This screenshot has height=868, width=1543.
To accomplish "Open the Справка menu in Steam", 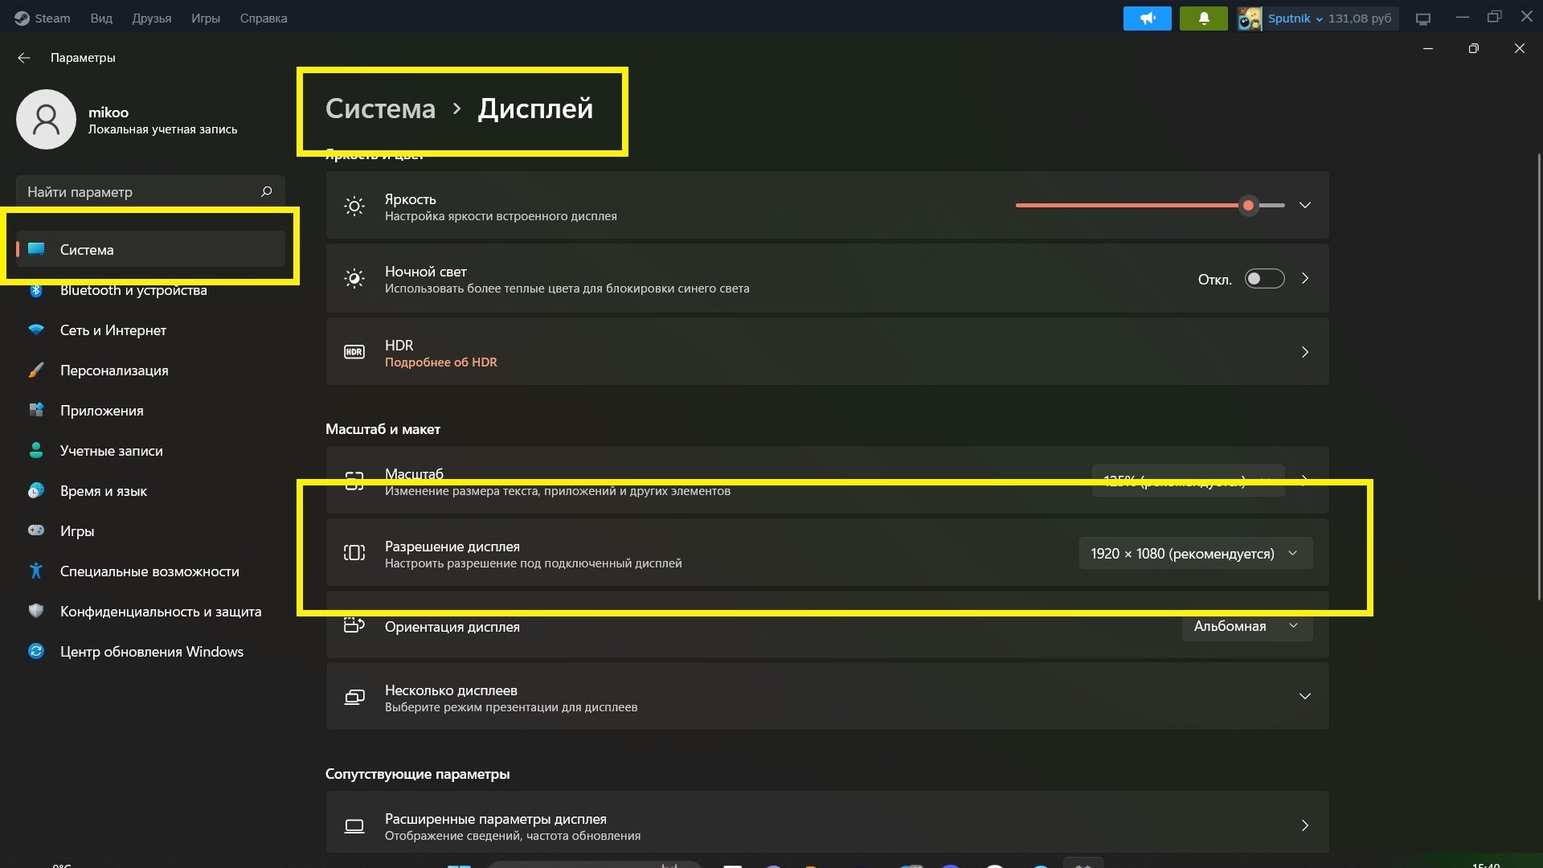I will click(x=264, y=18).
